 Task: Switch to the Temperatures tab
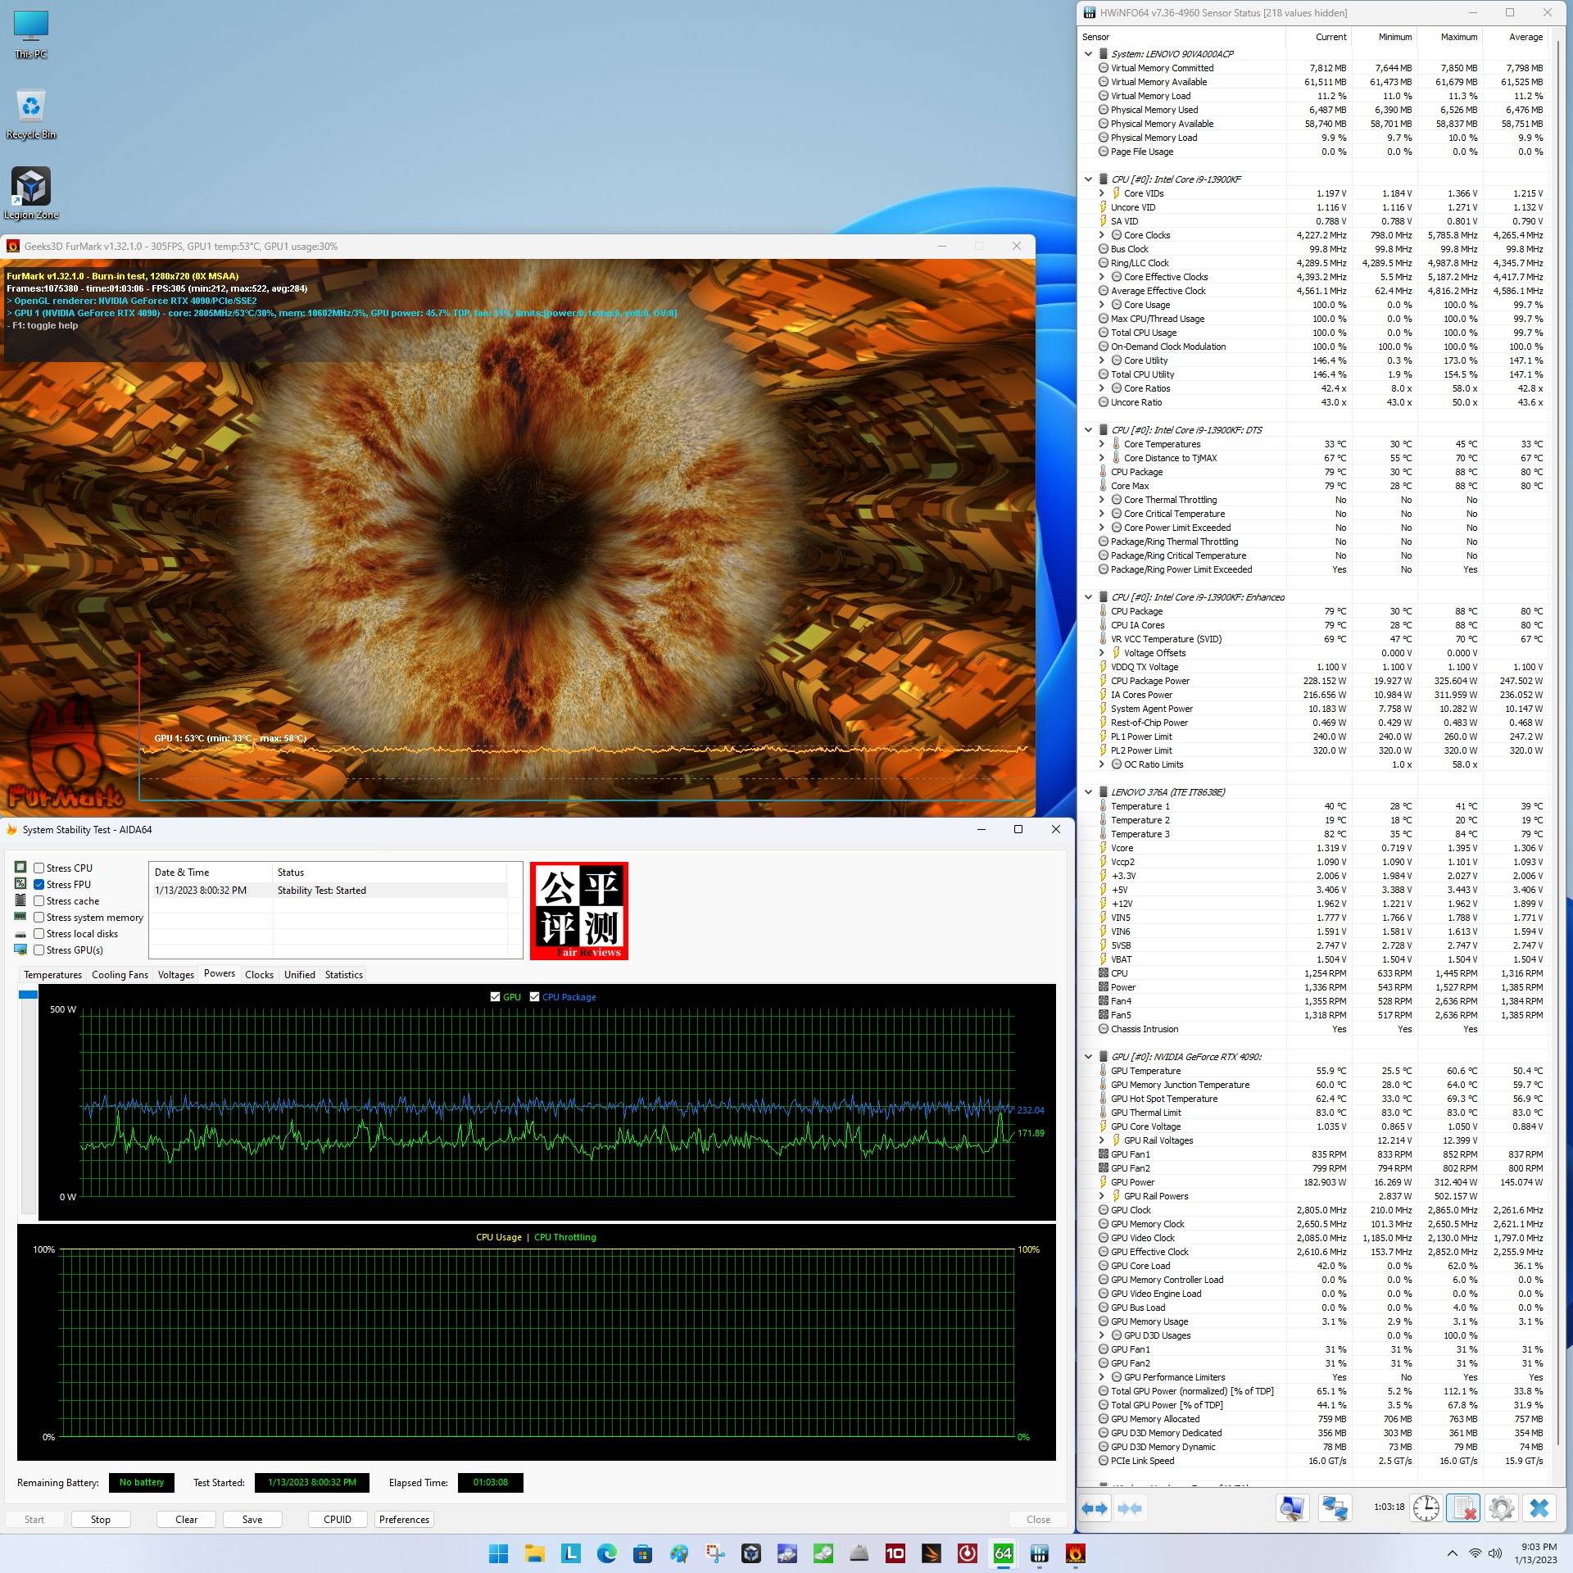point(52,975)
